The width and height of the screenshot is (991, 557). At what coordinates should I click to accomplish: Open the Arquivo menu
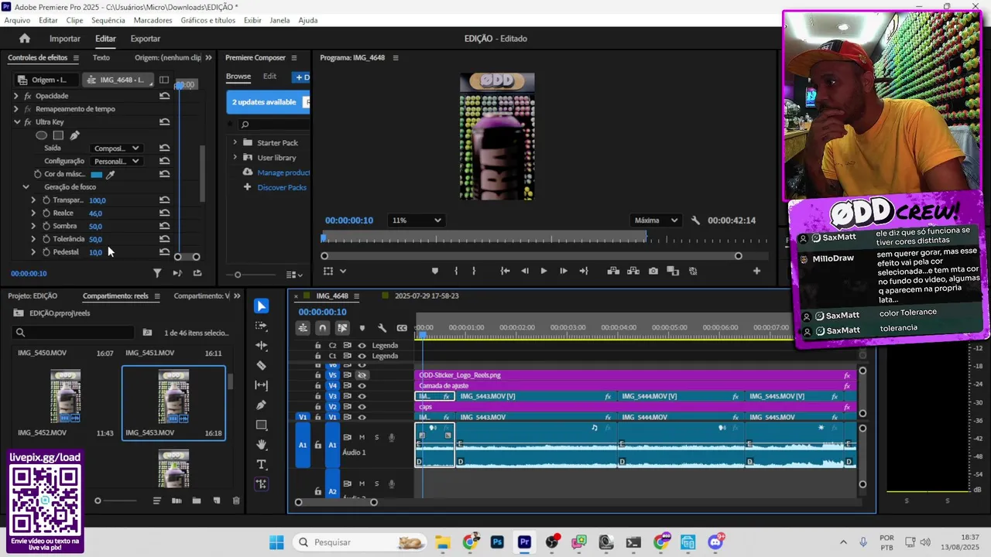(17, 20)
